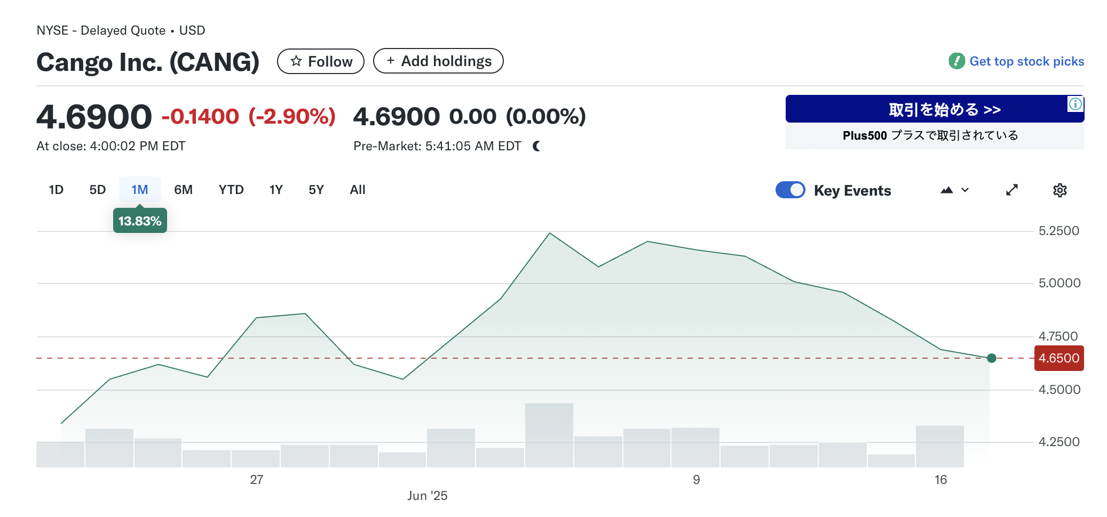Open chart settings gear icon
The height and width of the screenshot is (517, 1107).
pyautogui.click(x=1059, y=190)
